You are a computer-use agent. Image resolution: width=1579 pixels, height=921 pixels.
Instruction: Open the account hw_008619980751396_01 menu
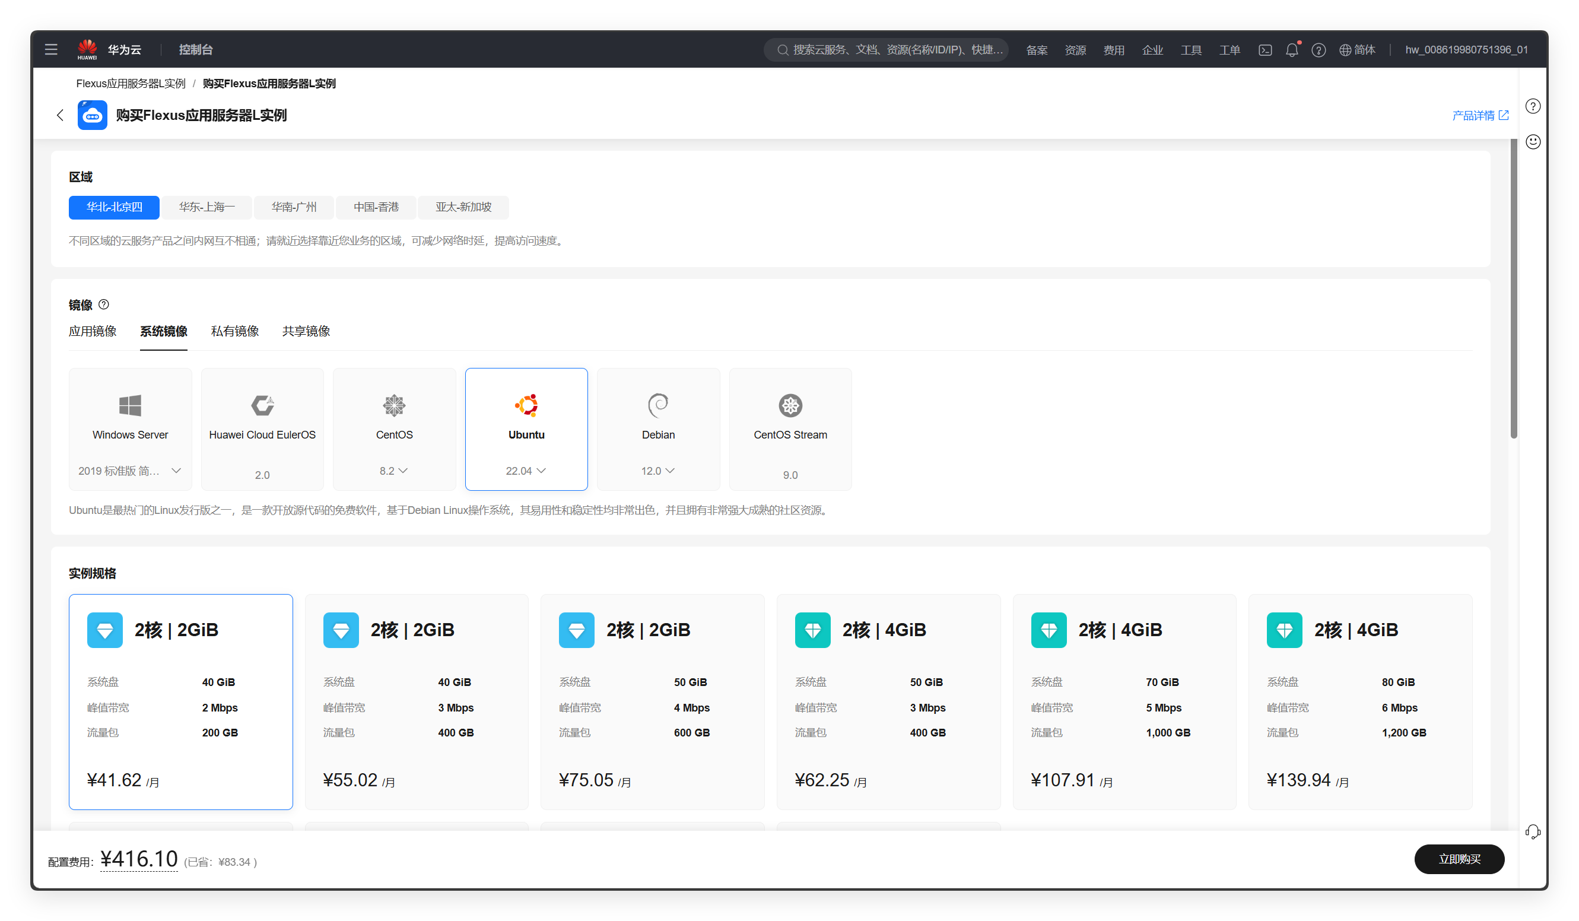click(x=1466, y=49)
